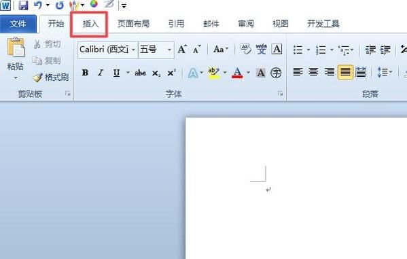407x259 pixels.
Task: Go to the 邮件 tab
Action: click(211, 24)
